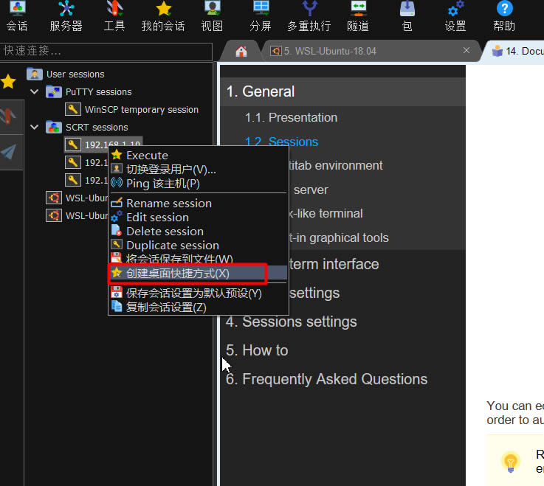Choose 创建桌面快捷方式(X) from the context menu
Viewport: 544px width, 486px height.
click(177, 273)
